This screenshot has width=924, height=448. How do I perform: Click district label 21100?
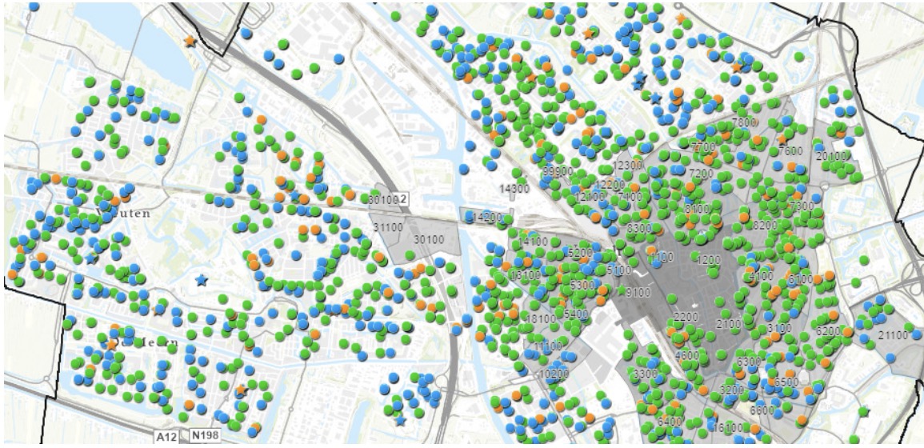[893, 335]
